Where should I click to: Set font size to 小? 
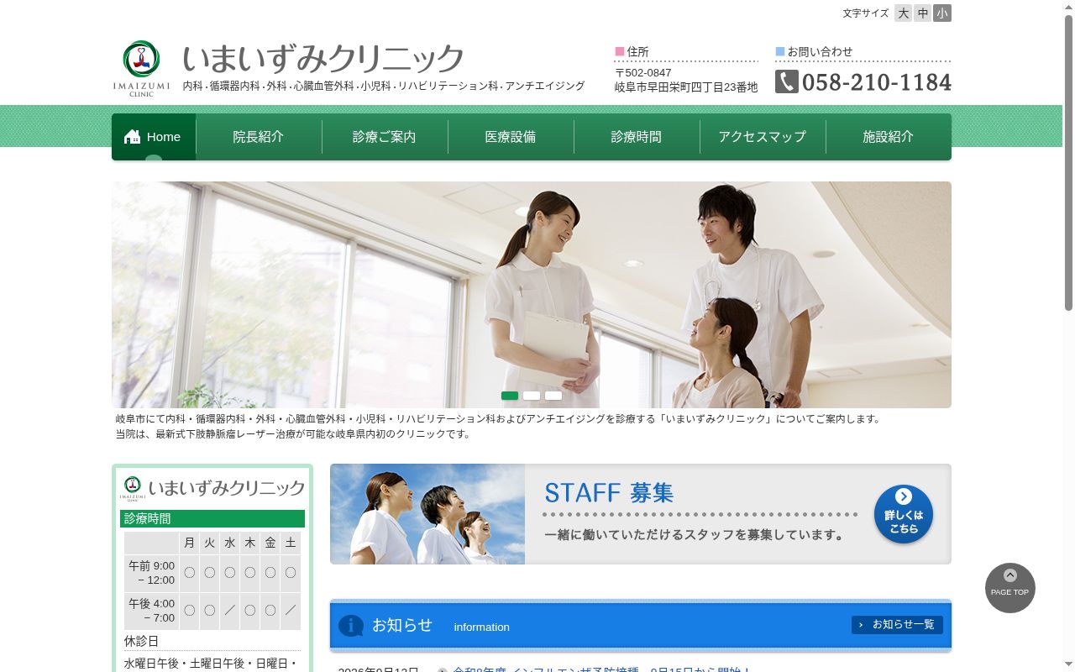(x=942, y=13)
